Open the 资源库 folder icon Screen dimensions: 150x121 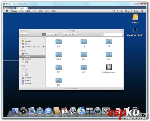59,54
